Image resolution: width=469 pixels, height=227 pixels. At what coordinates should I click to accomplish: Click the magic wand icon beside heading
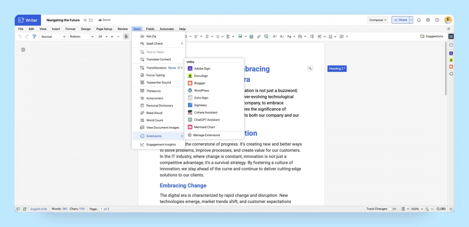click(310, 69)
